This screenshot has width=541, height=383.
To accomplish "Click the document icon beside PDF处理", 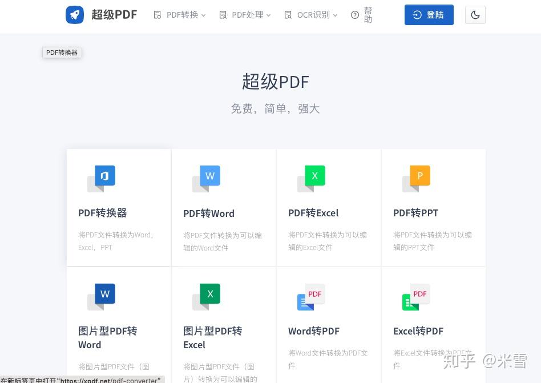I will [223, 15].
